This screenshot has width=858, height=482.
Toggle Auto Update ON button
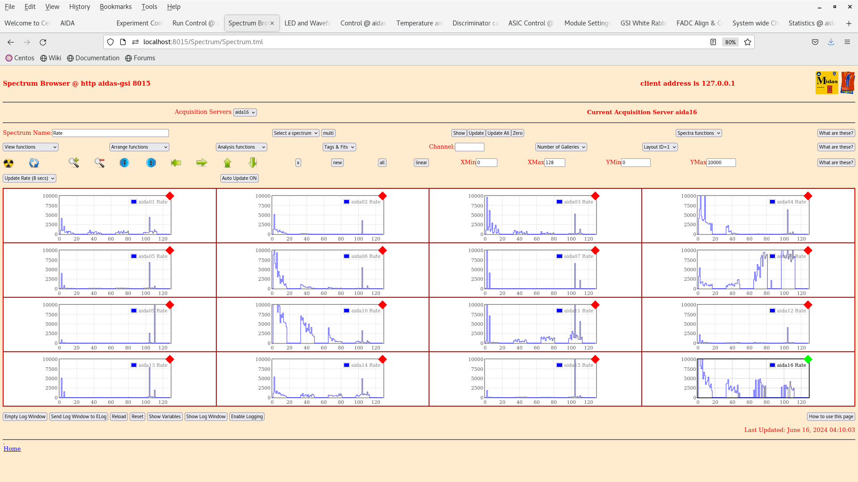pyautogui.click(x=239, y=178)
